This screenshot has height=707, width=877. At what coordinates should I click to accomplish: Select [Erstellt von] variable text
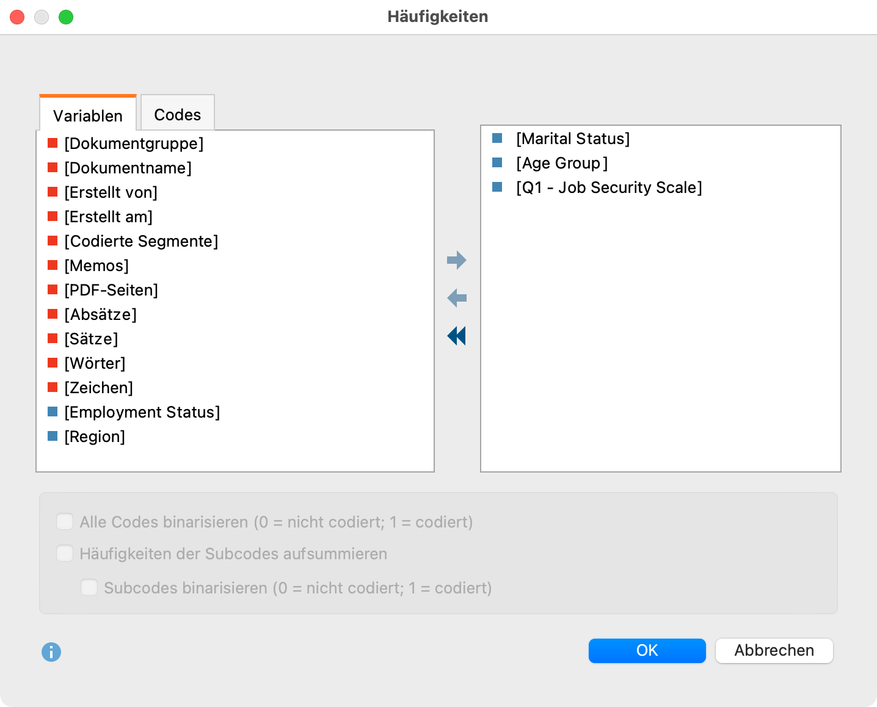(111, 192)
